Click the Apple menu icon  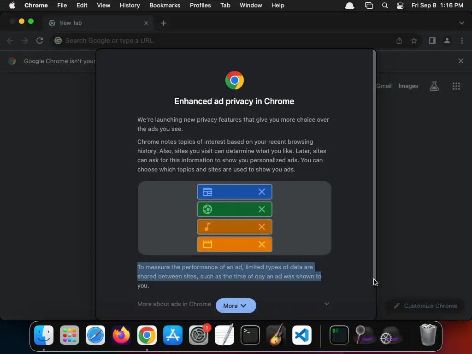click(x=12, y=6)
